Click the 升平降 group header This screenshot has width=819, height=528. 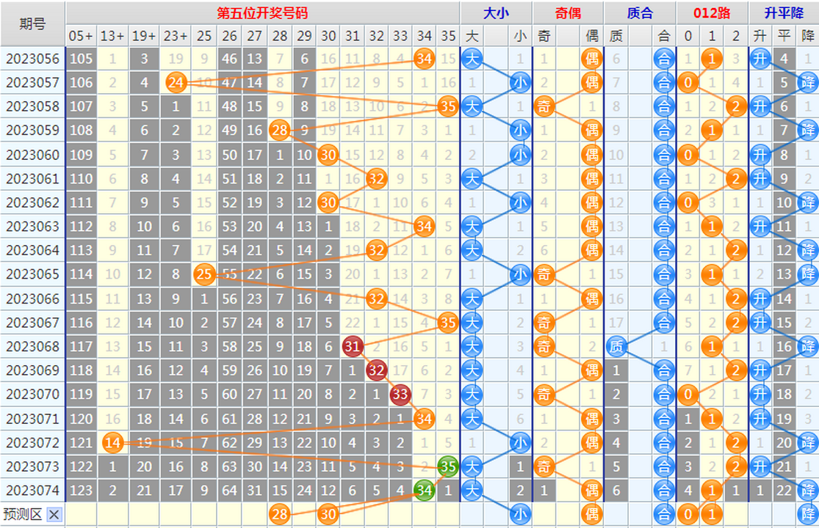coord(784,13)
